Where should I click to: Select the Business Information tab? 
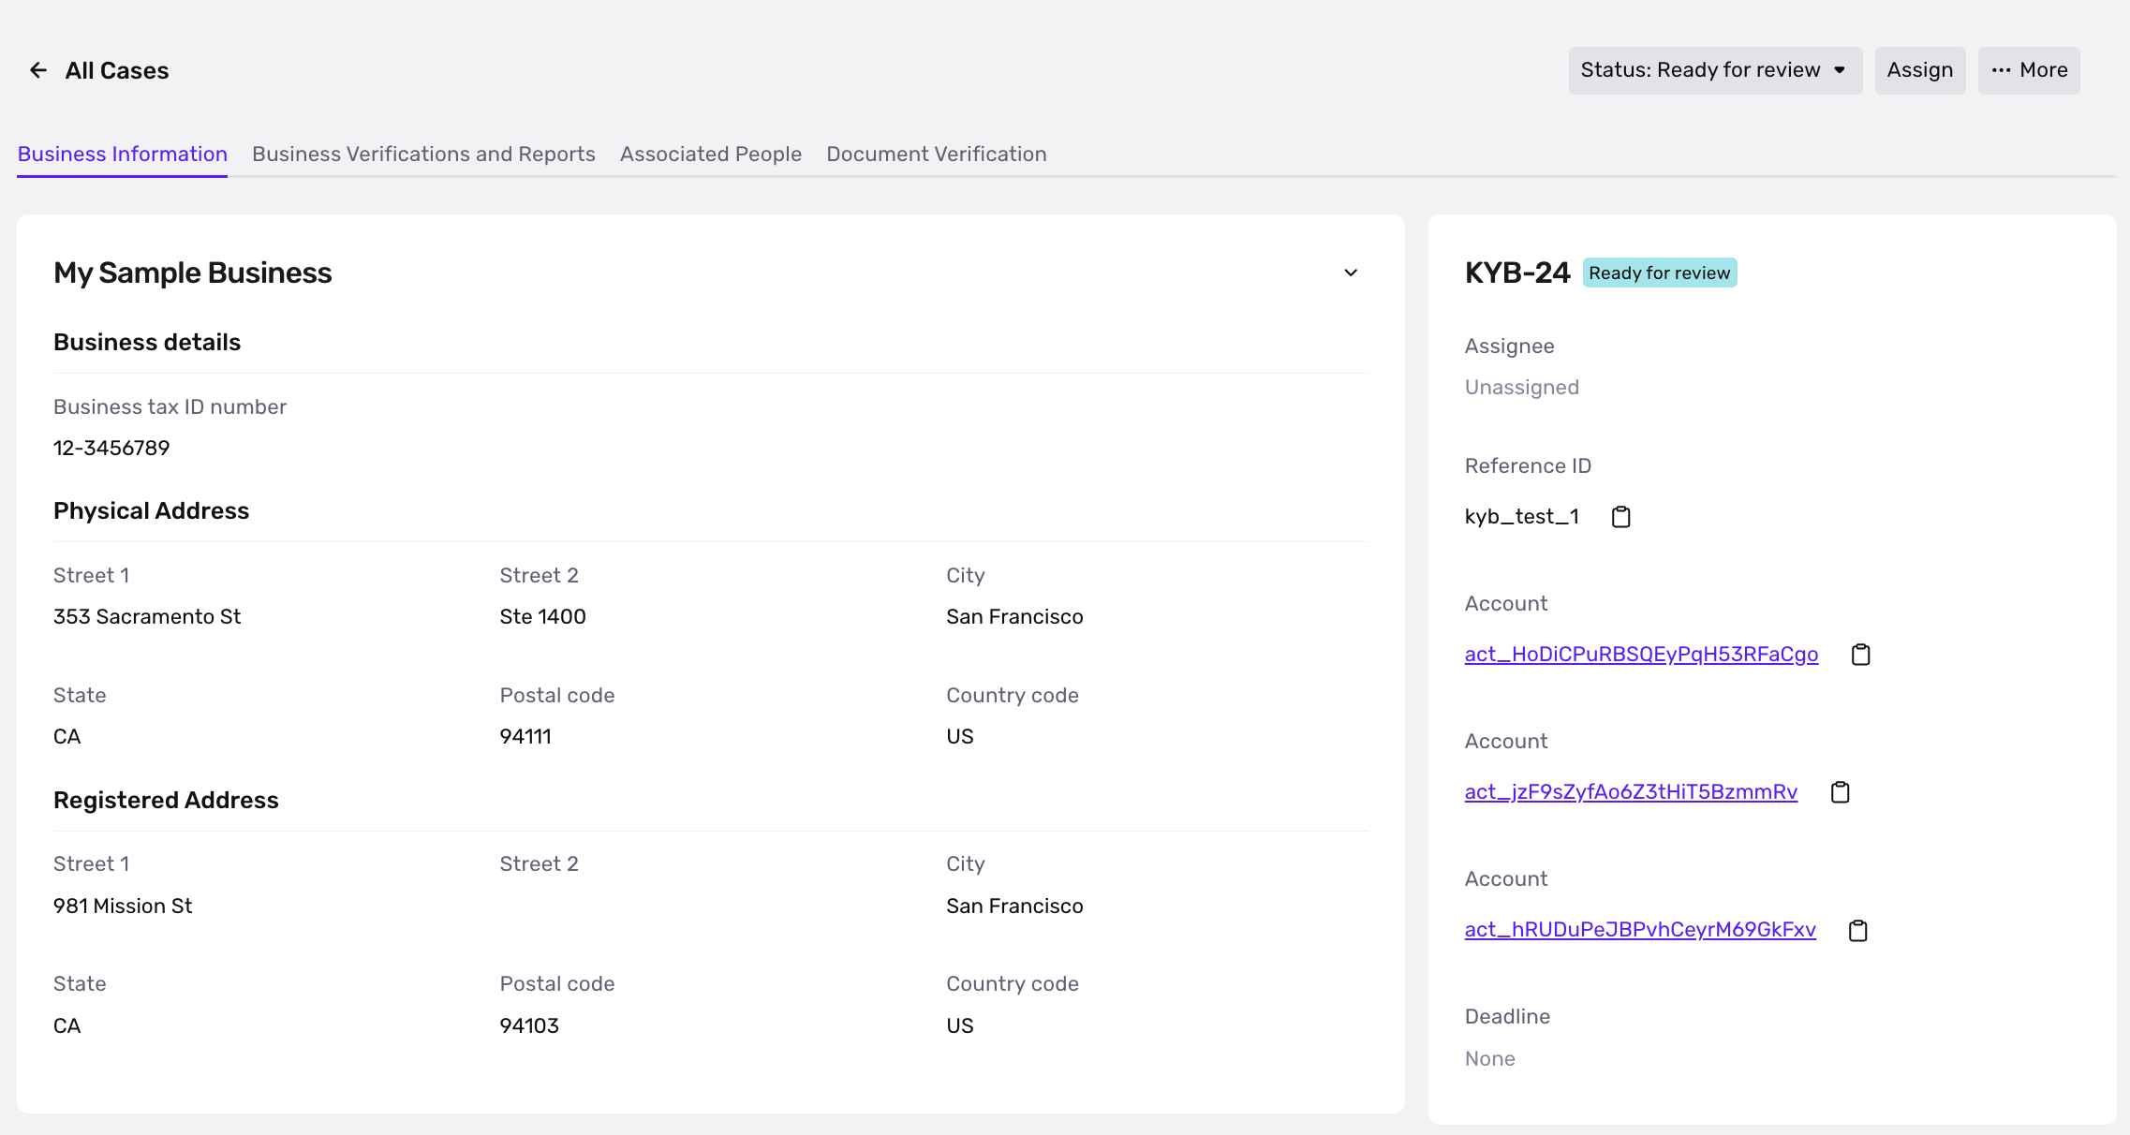[x=122, y=154]
